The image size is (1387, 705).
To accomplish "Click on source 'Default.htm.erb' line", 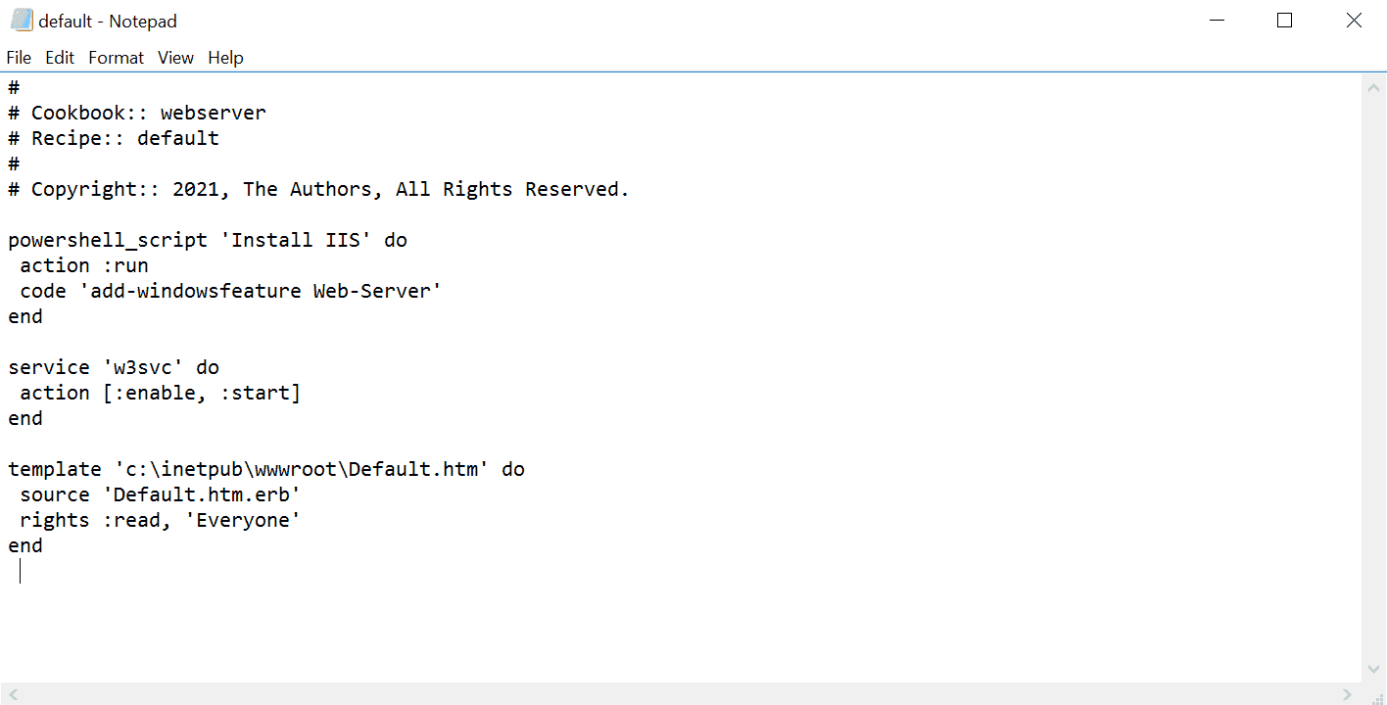I will (x=161, y=494).
